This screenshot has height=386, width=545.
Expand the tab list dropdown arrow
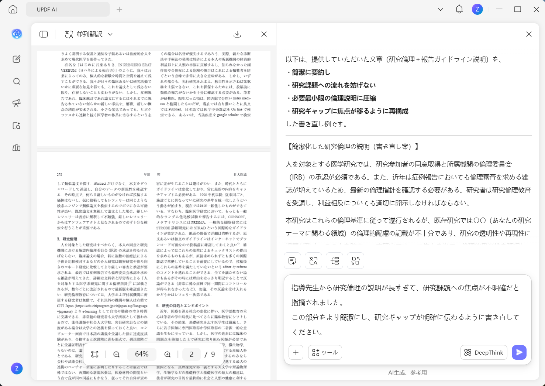coord(440,10)
